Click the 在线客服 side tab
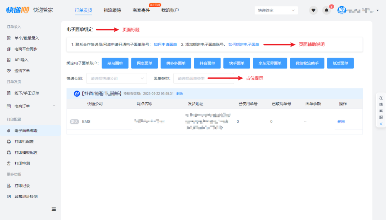Image resolution: width=386 pixels, height=220 pixels. point(381,111)
